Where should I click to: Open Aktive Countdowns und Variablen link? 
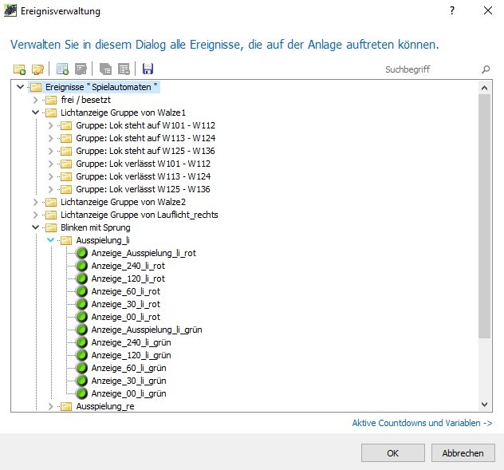422,423
